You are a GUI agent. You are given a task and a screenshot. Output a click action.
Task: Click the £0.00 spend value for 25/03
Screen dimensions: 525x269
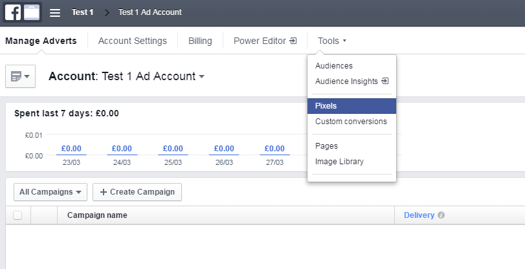tap(173, 149)
